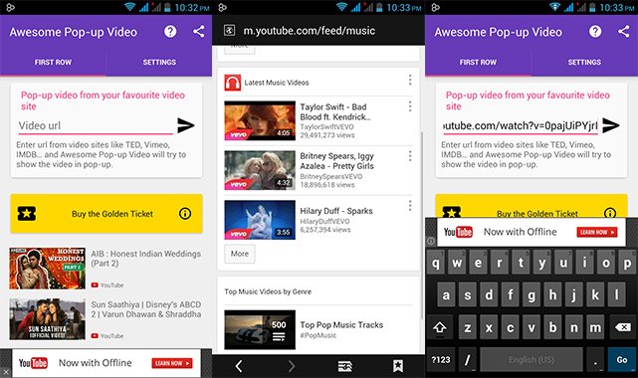Tap English (US) spacebar on keyboard
This screenshot has height=378, width=638.
532,359
